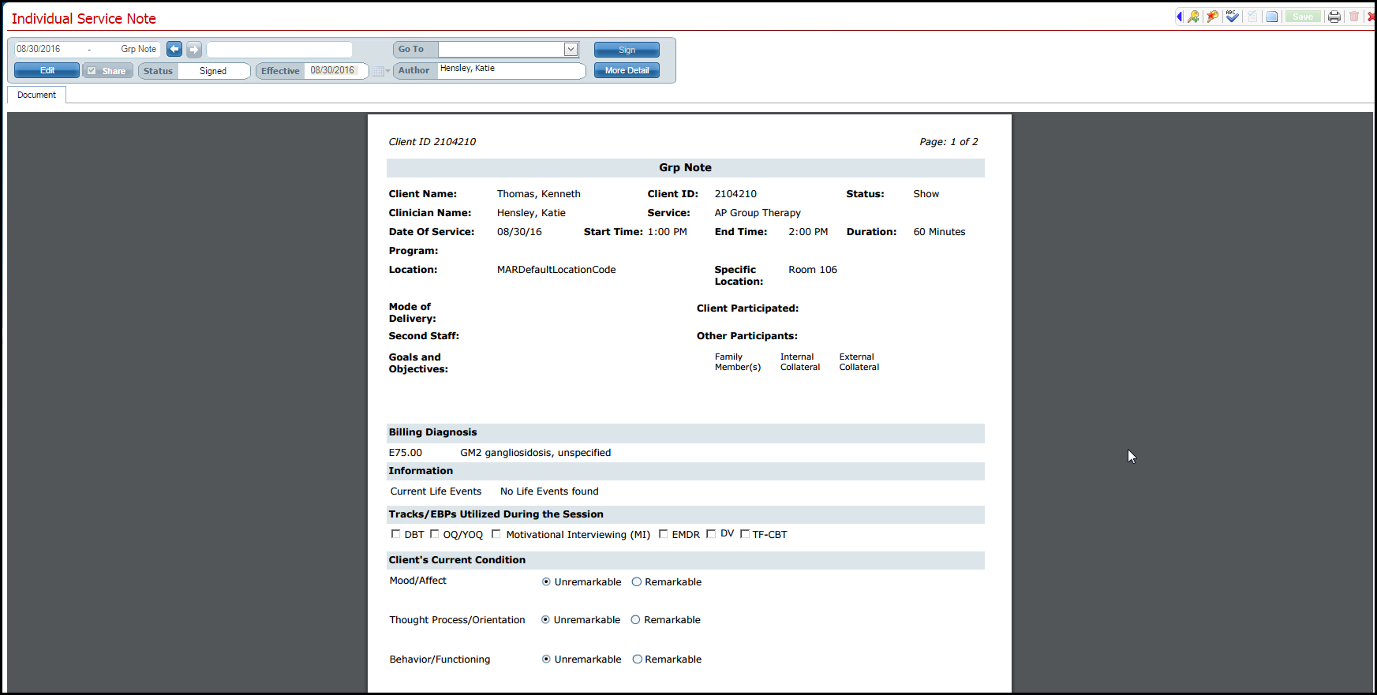Screen dimensions: 1377x695
Task: Run the ABC spell check icon
Action: 1232,17
